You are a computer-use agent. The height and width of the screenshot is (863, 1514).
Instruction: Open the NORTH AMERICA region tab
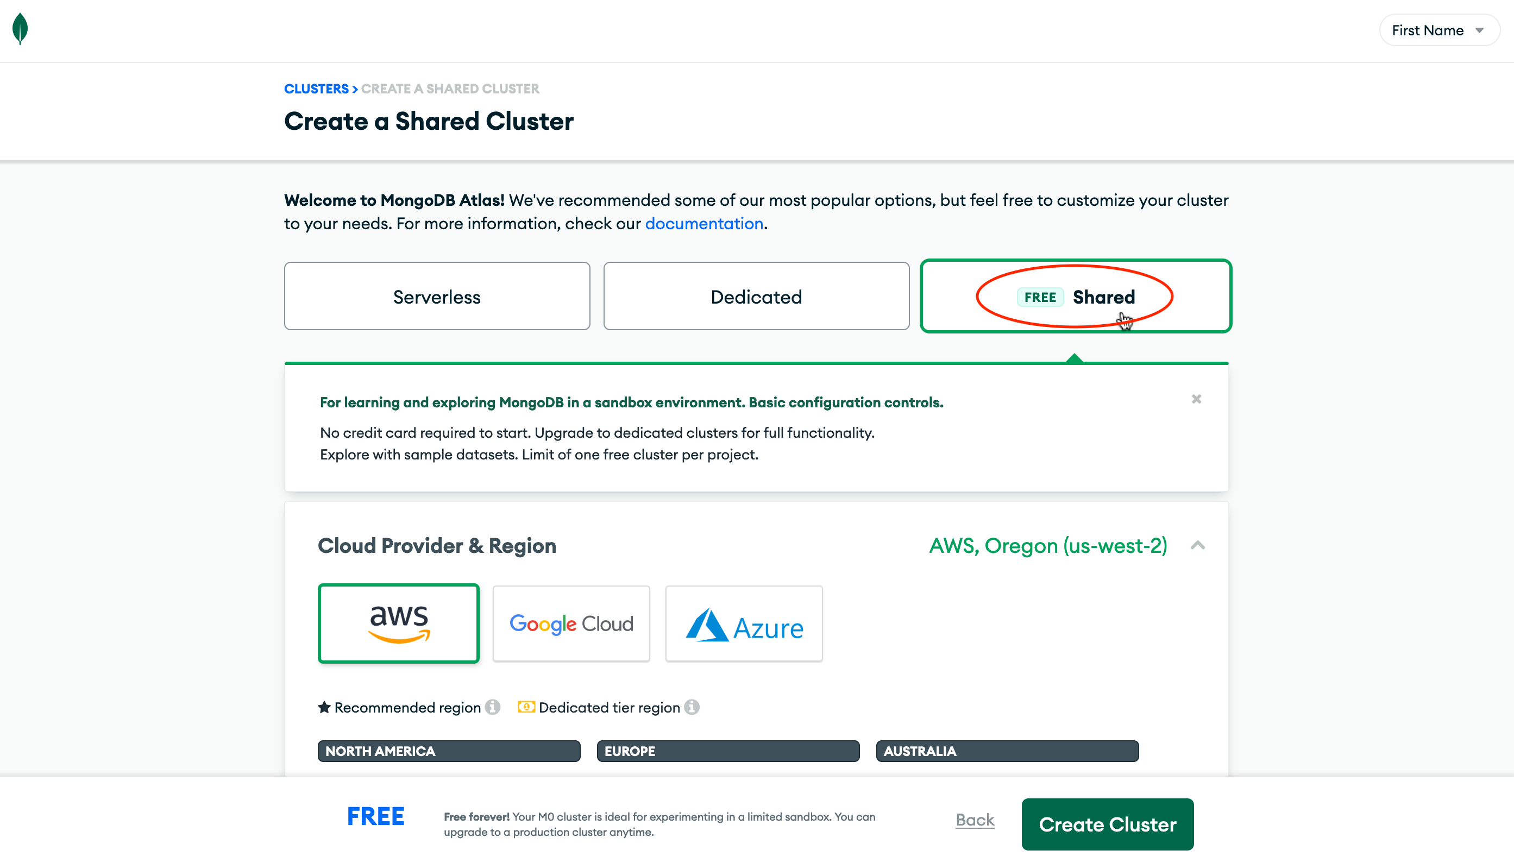449,751
